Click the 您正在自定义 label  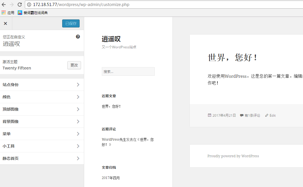[14, 37]
